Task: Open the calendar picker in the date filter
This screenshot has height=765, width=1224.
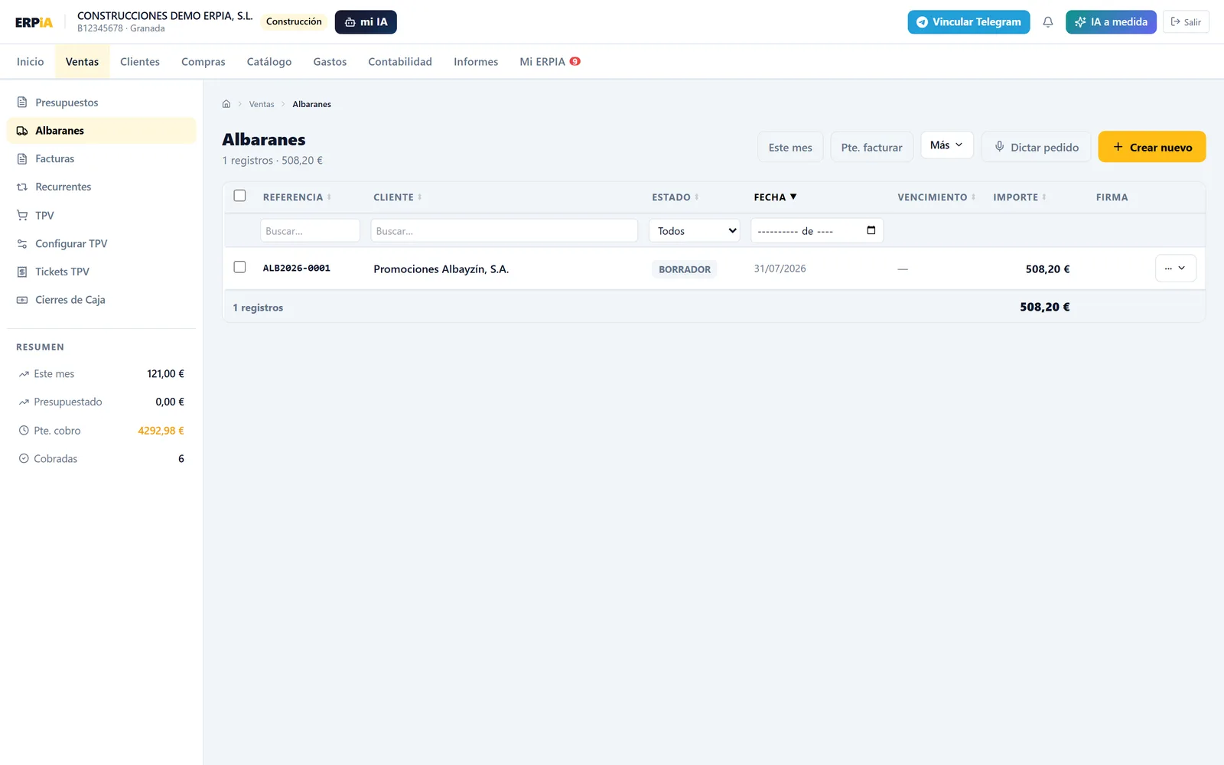Action: point(871,230)
